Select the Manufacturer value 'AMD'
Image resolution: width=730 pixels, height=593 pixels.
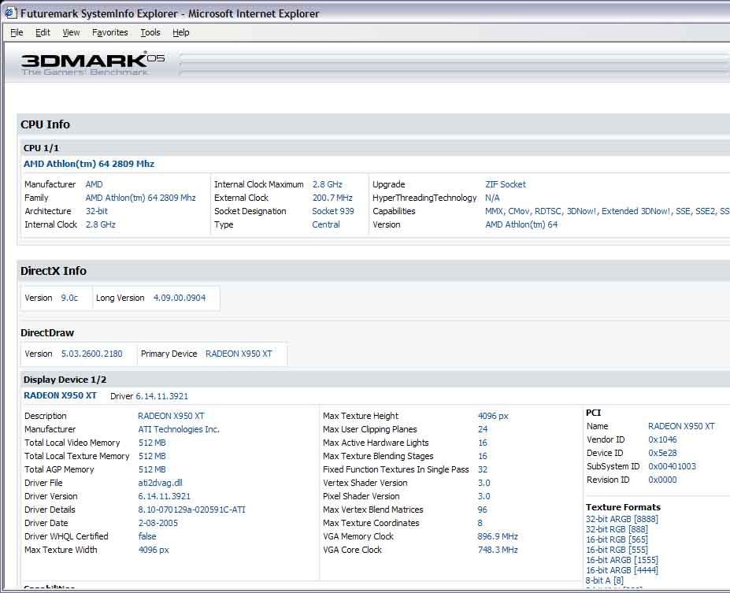pos(94,184)
